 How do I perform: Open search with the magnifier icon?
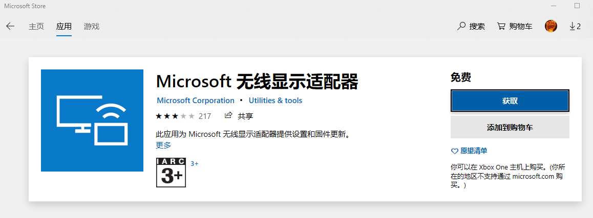click(461, 26)
